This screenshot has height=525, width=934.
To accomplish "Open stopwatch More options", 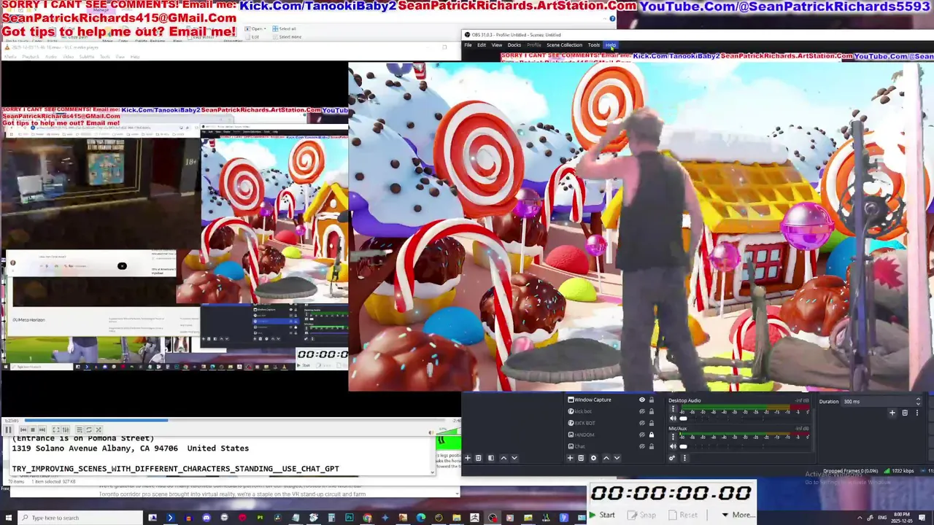I will pyautogui.click(x=738, y=515).
